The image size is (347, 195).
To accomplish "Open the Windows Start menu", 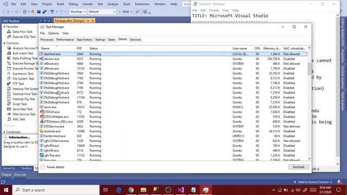I will coord(6,190).
